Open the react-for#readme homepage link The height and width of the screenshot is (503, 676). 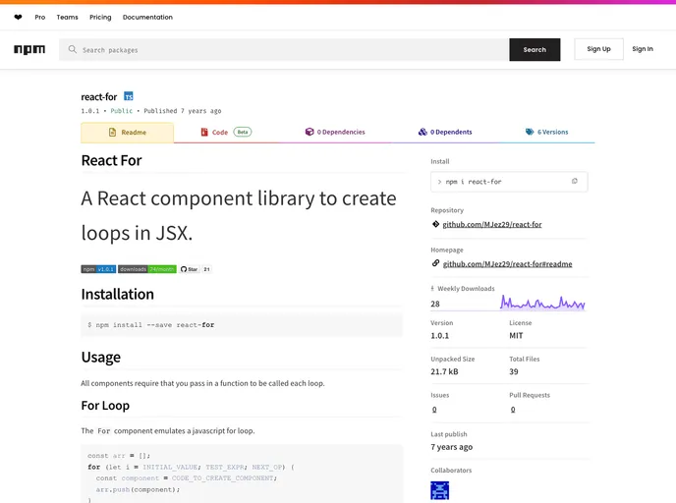click(507, 264)
